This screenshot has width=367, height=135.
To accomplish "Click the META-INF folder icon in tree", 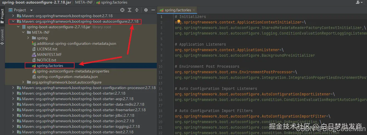I will click(29, 33).
